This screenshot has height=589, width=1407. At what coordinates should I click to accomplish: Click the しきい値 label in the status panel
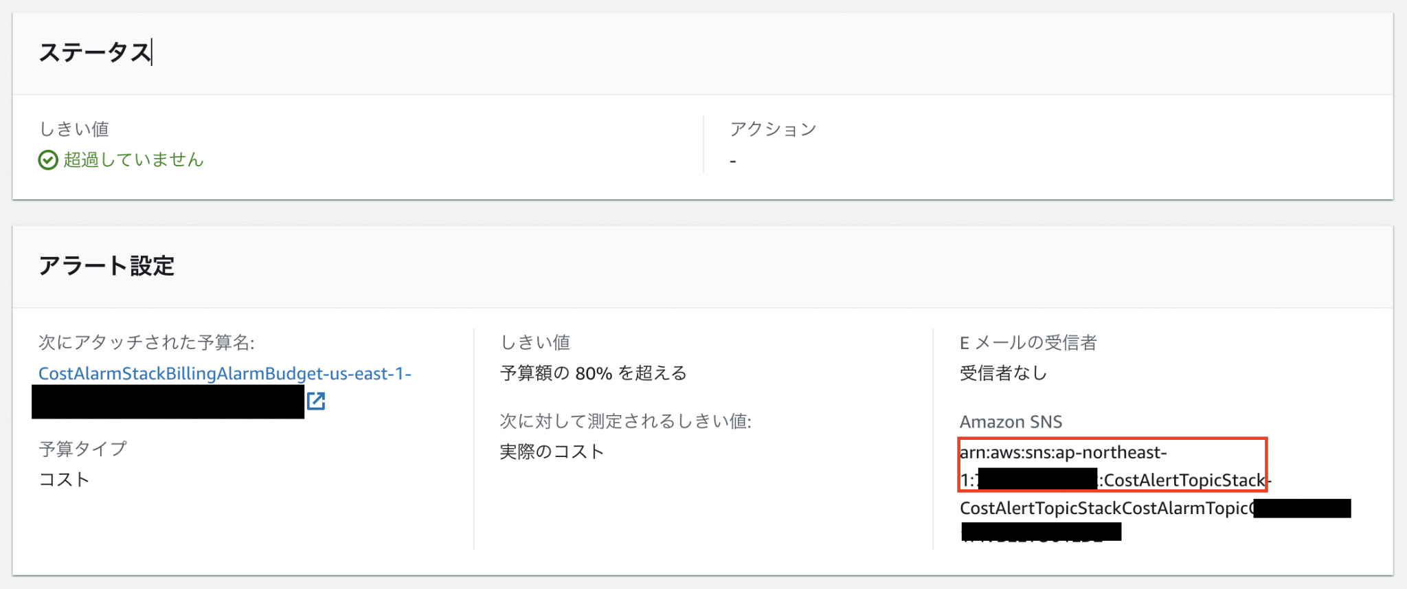tap(76, 129)
